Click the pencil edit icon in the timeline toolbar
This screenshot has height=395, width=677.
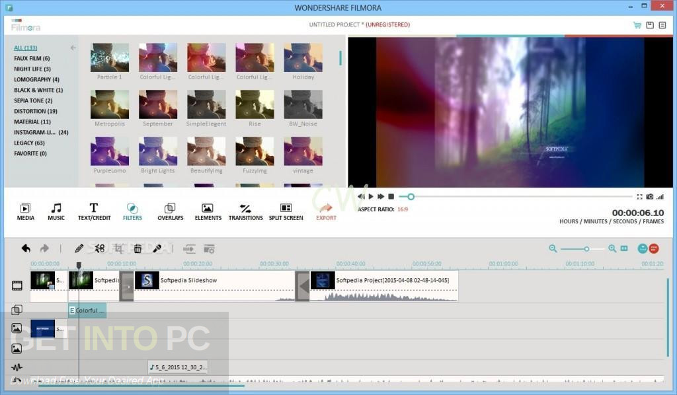coord(79,248)
